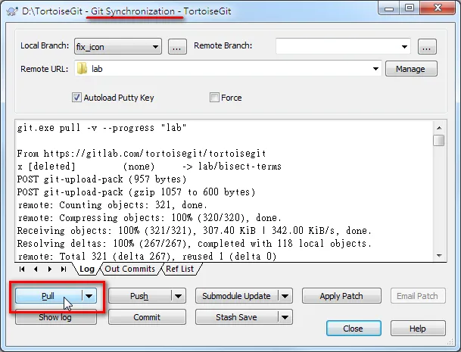Click the Push button
Image resolution: width=461 pixels, height=352 pixels.
(x=139, y=296)
